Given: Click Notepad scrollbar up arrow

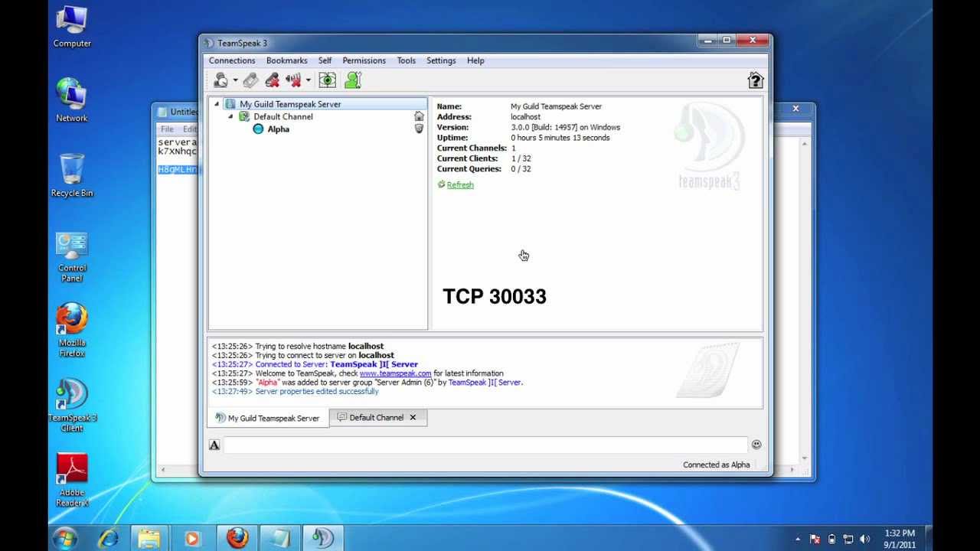Looking at the screenshot, I should (x=805, y=143).
